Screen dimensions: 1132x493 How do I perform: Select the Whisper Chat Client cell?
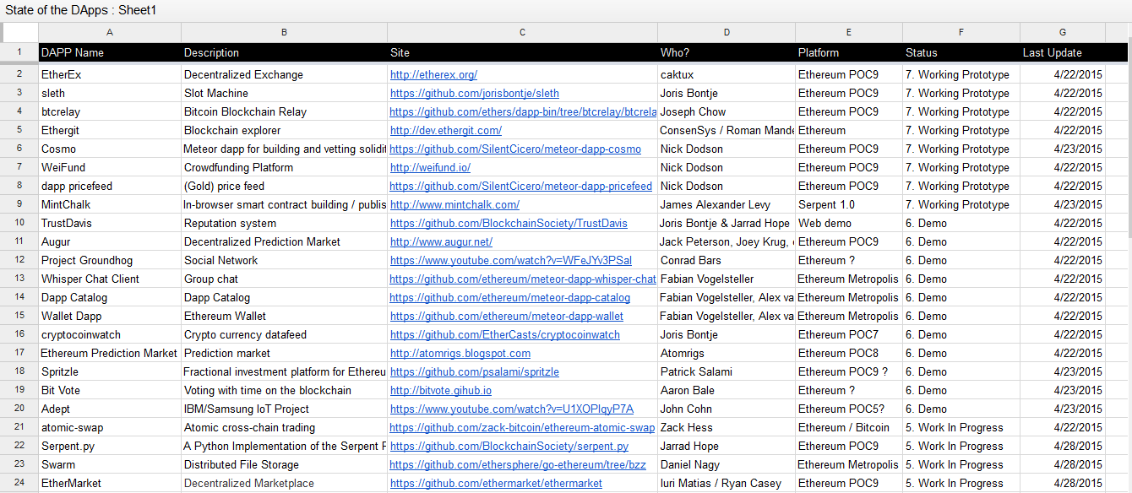110,279
